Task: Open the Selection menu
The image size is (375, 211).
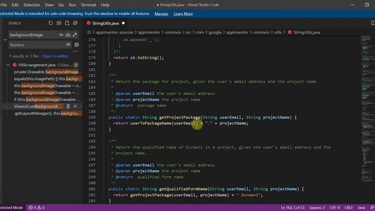Action: tap(32, 5)
